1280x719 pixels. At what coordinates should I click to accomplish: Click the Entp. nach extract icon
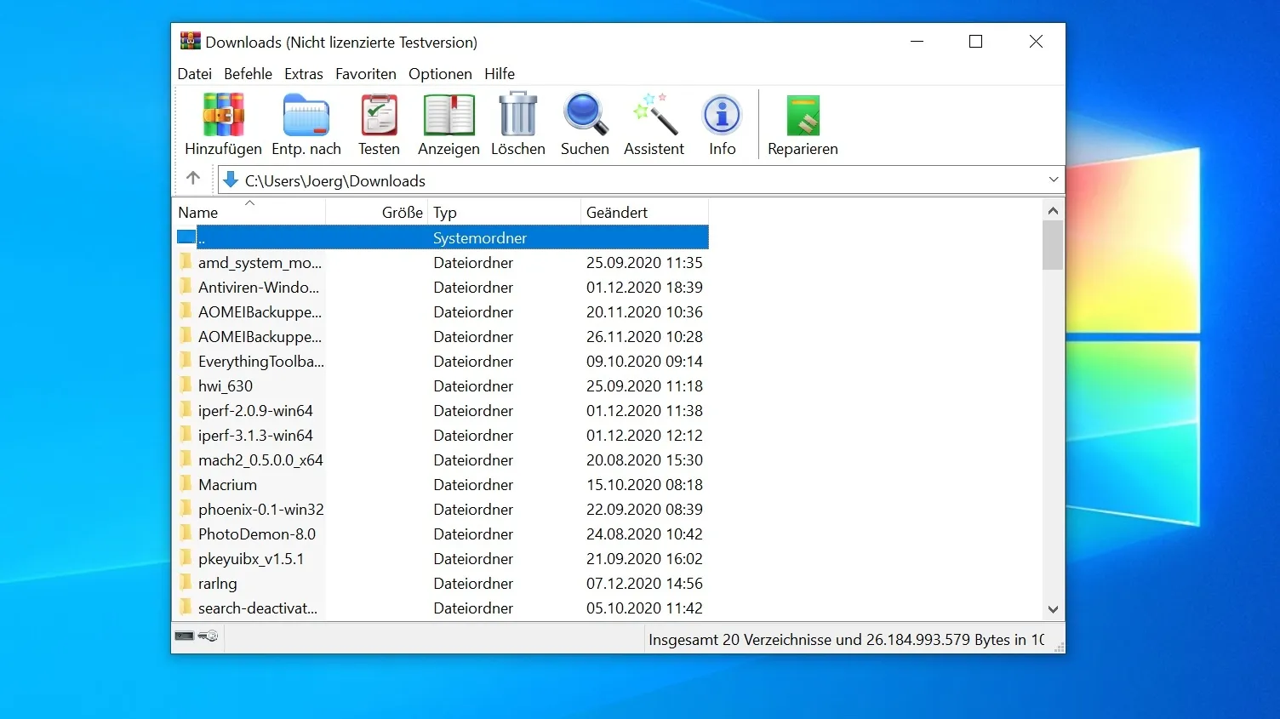[306, 124]
